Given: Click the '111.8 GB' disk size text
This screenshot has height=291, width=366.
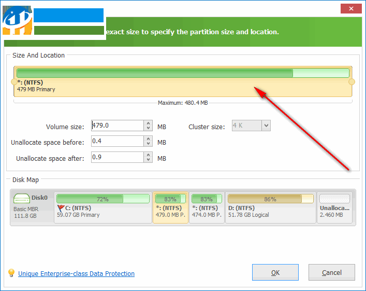Looking at the screenshot, I should 25,216.
